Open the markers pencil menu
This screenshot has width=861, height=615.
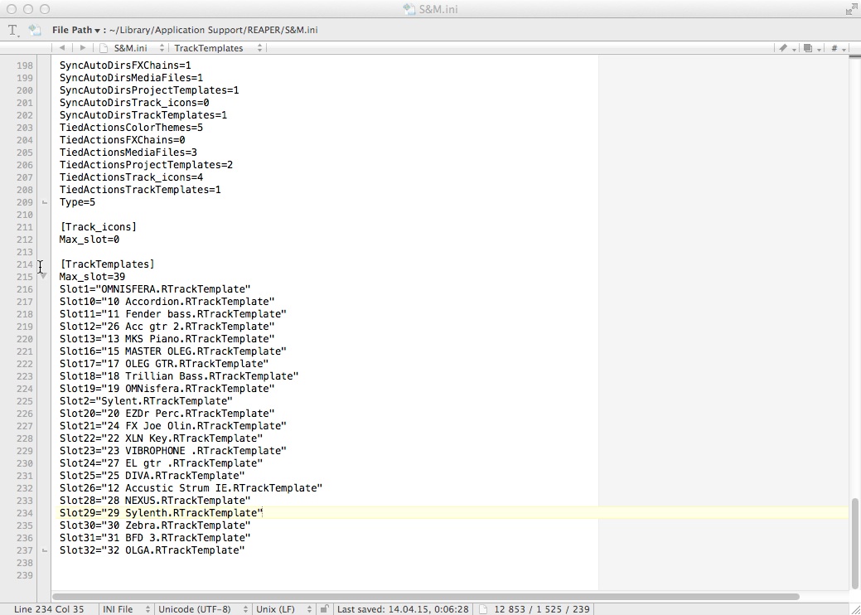pyautogui.click(x=787, y=48)
